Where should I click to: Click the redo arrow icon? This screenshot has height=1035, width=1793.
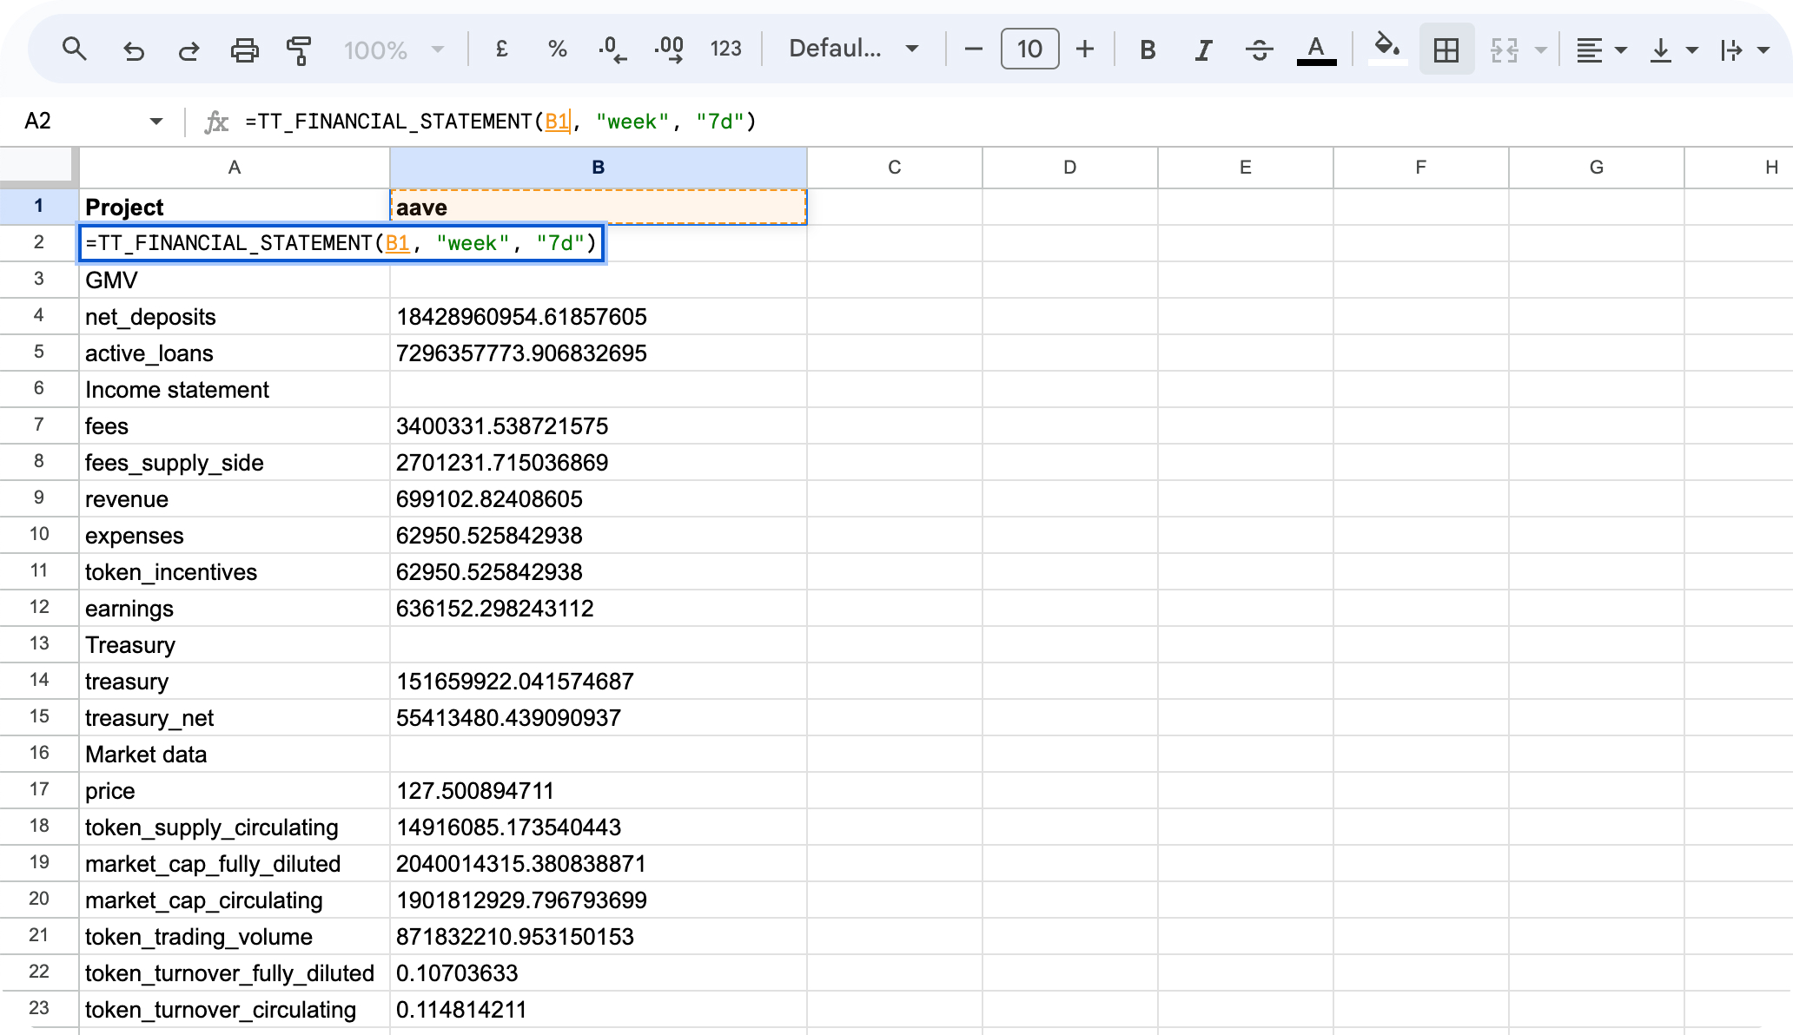(189, 50)
